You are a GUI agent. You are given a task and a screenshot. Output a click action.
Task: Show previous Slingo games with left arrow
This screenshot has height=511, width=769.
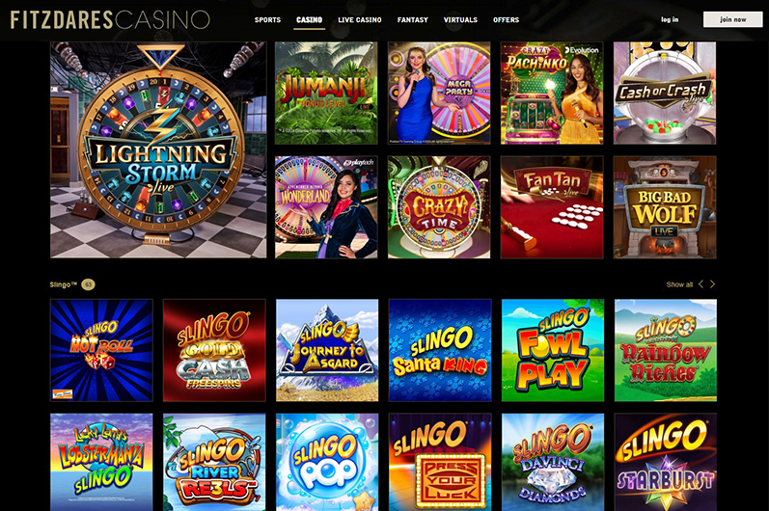tap(700, 284)
